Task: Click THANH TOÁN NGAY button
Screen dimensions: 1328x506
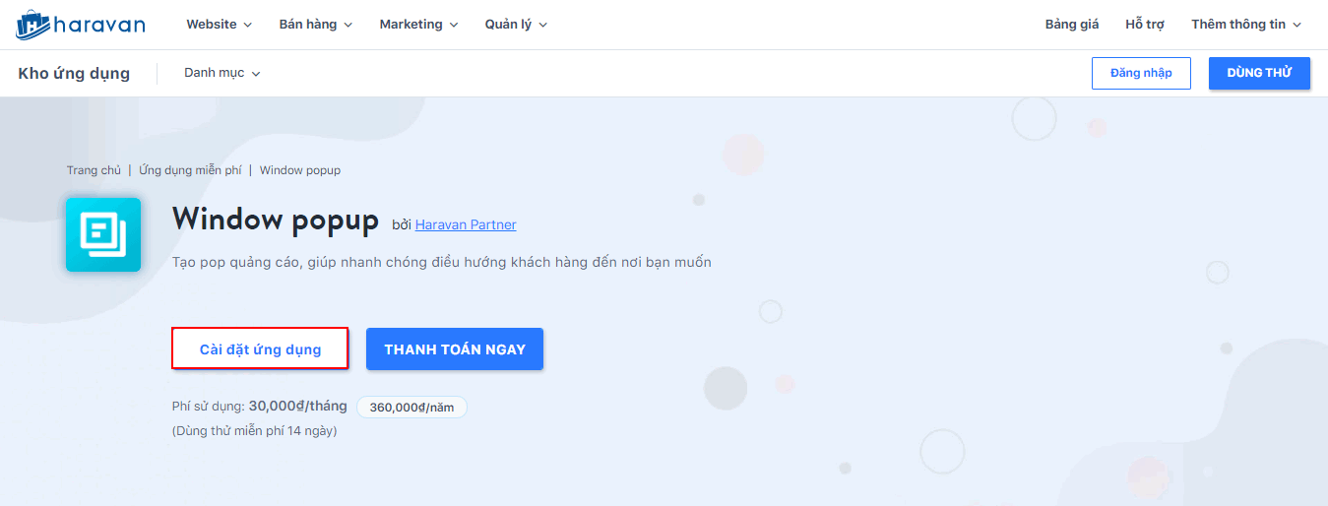Action: 455,348
